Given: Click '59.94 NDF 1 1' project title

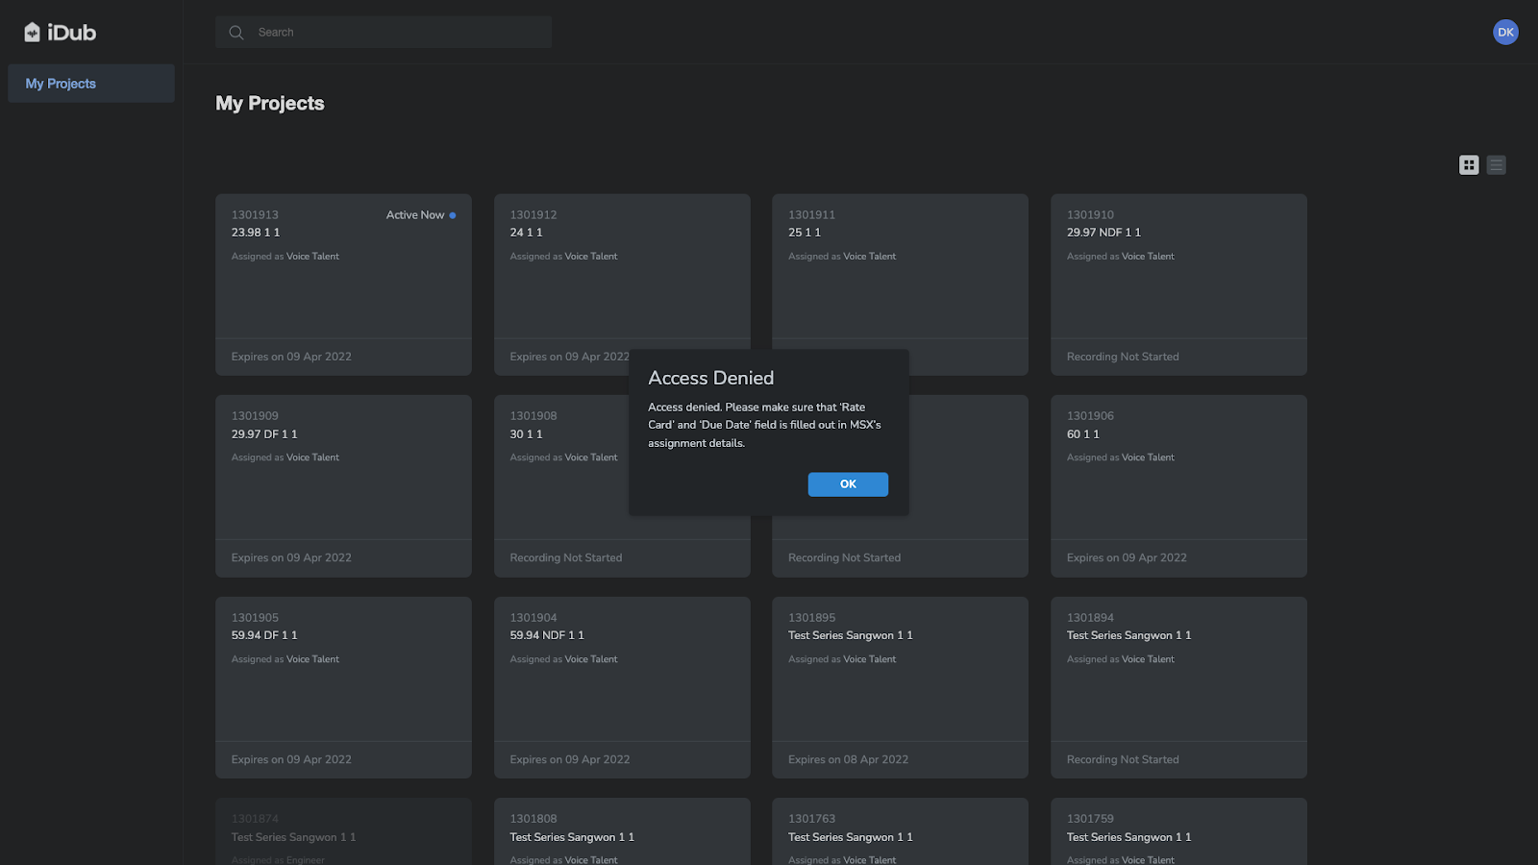Looking at the screenshot, I should 547,635.
